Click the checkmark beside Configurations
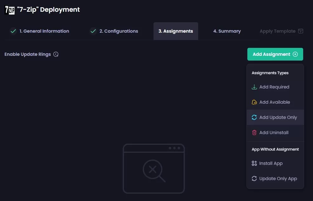 (x=93, y=31)
